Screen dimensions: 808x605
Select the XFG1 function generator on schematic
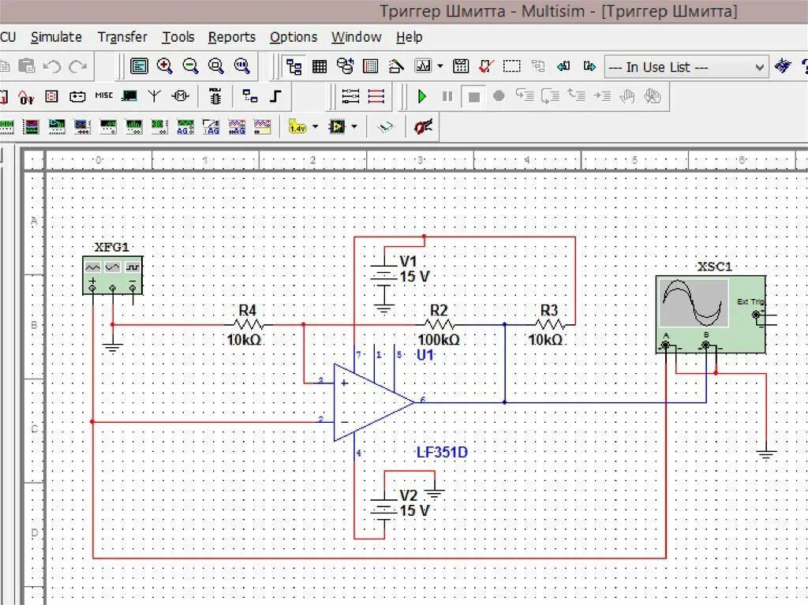click(113, 276)
